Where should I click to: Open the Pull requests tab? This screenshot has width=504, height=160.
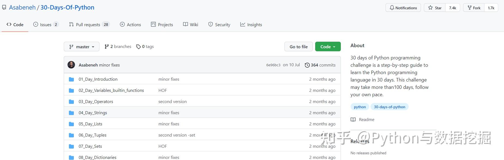(x=89, y=25)
